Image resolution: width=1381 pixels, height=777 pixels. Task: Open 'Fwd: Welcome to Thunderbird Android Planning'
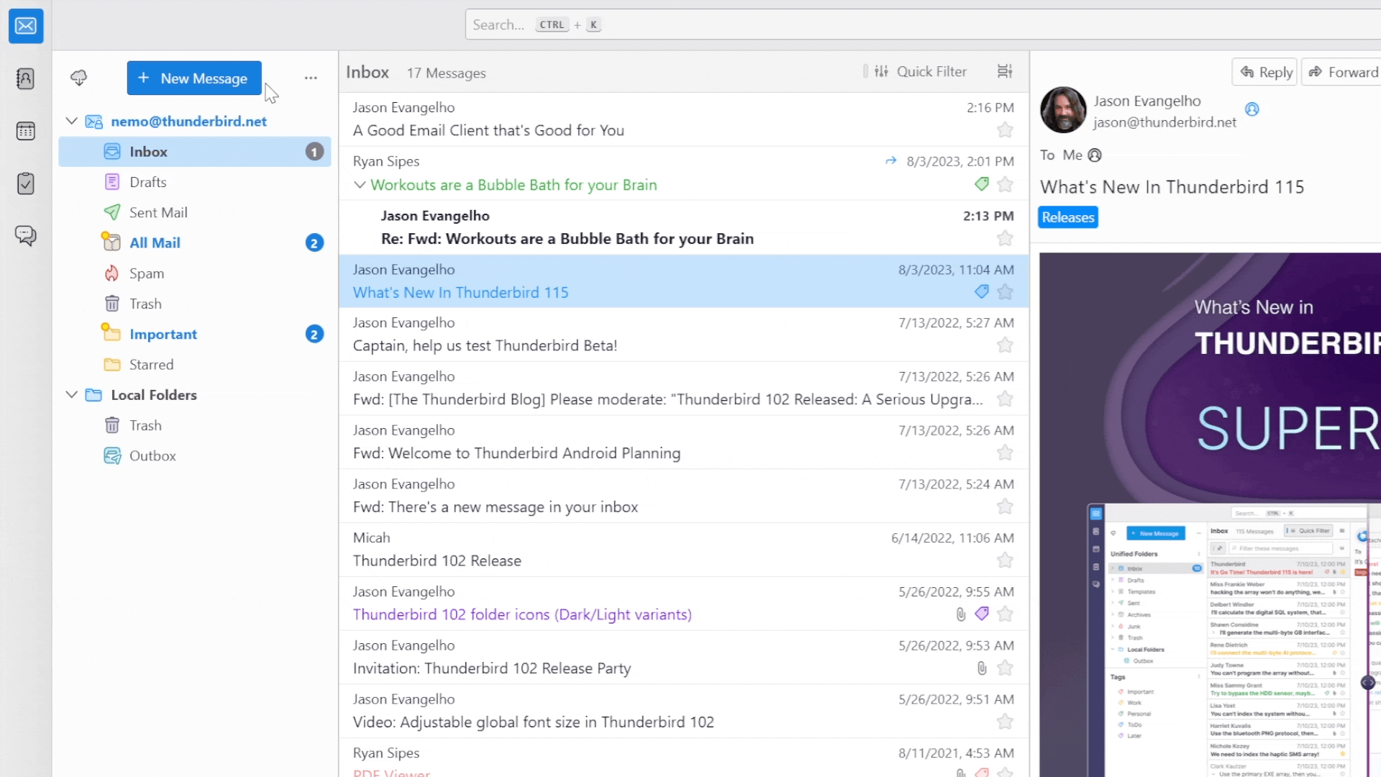point(683,442)
